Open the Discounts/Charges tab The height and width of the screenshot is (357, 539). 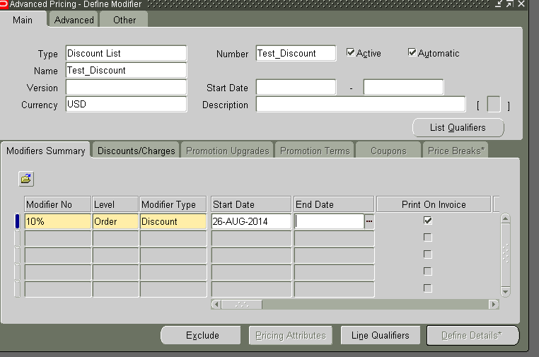click(x=136, y=151)
